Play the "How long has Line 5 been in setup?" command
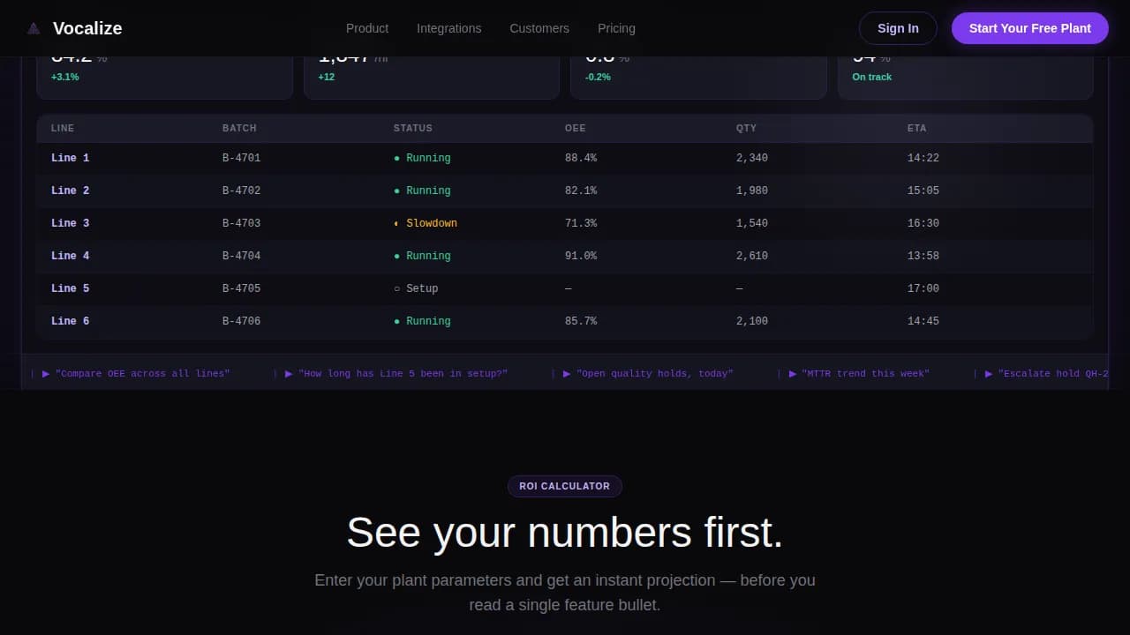This screenshot has height=635, width=1130. coord(289,373)
